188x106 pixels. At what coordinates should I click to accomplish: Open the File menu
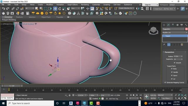point(3,5)
